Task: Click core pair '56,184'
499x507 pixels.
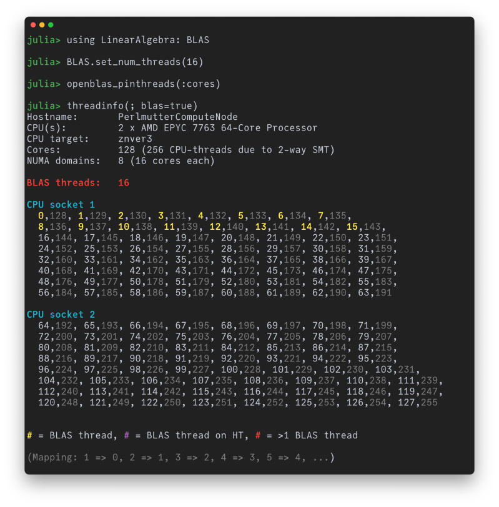Action: coord(55,293)
